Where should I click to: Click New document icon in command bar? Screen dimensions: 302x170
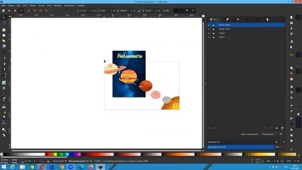[x=292, y=17]
